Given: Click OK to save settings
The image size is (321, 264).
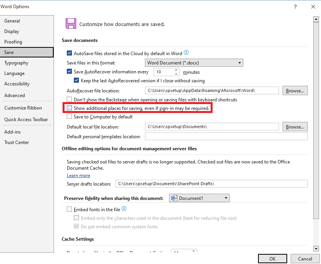Looking at the screenshot, I should [272, 258].
